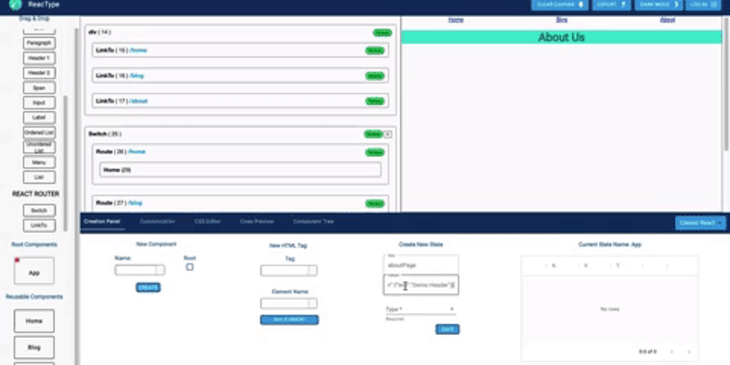Click the Export button
730x365 pixels.
(x=611, y=5)
